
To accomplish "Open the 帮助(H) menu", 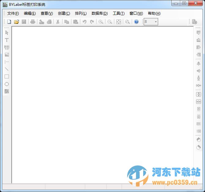I will (x=154, y=13).
